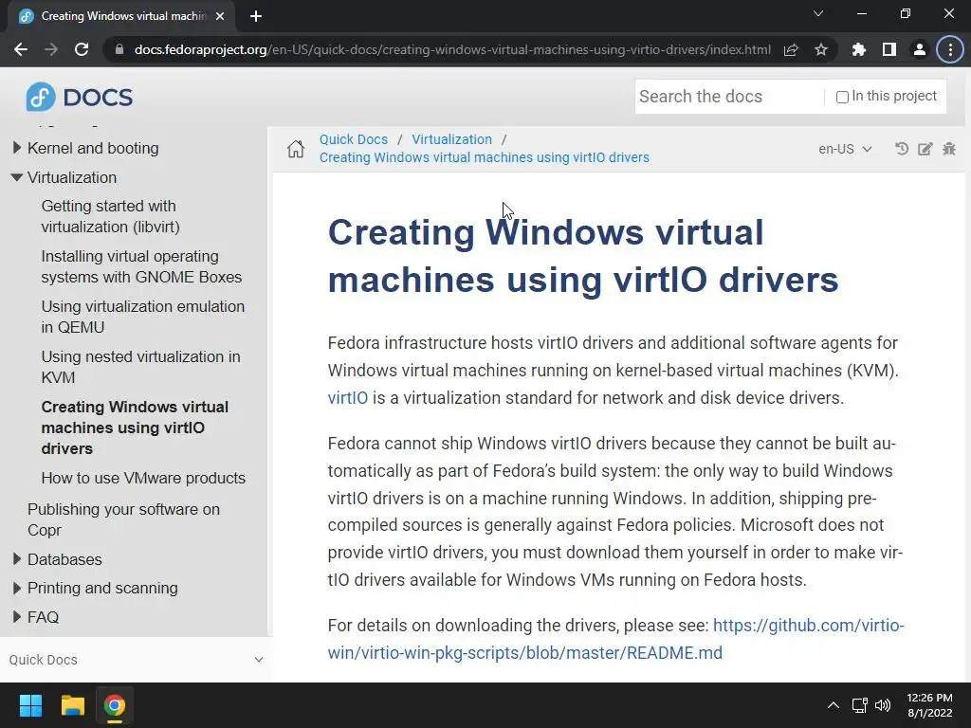Collapse the Virtualization section
Viewport: 971px width, 728px height.
tap(17, 177)
